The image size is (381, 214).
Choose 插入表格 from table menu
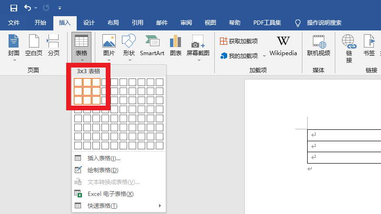click(x=104, y=158)
